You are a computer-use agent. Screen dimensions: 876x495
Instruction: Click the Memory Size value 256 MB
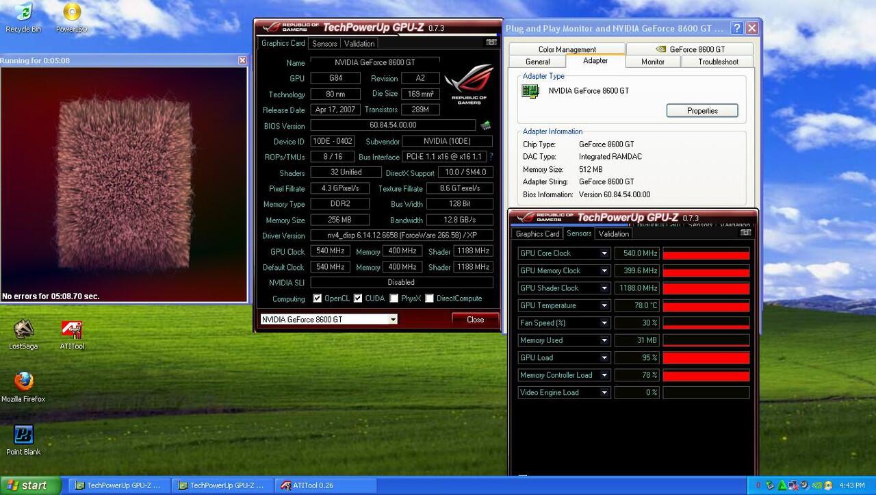339,220
